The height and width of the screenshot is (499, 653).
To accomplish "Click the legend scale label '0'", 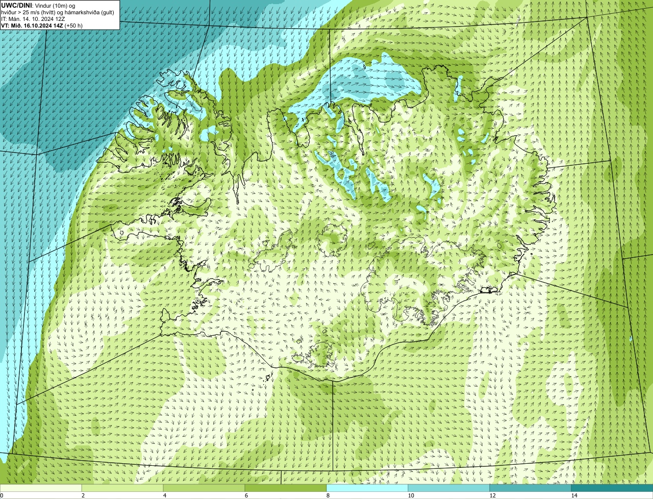I will tap(2, 495).
